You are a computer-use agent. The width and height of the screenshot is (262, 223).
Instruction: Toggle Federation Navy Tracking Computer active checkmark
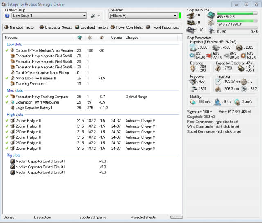pyautogui.click(x=7, y=97)
